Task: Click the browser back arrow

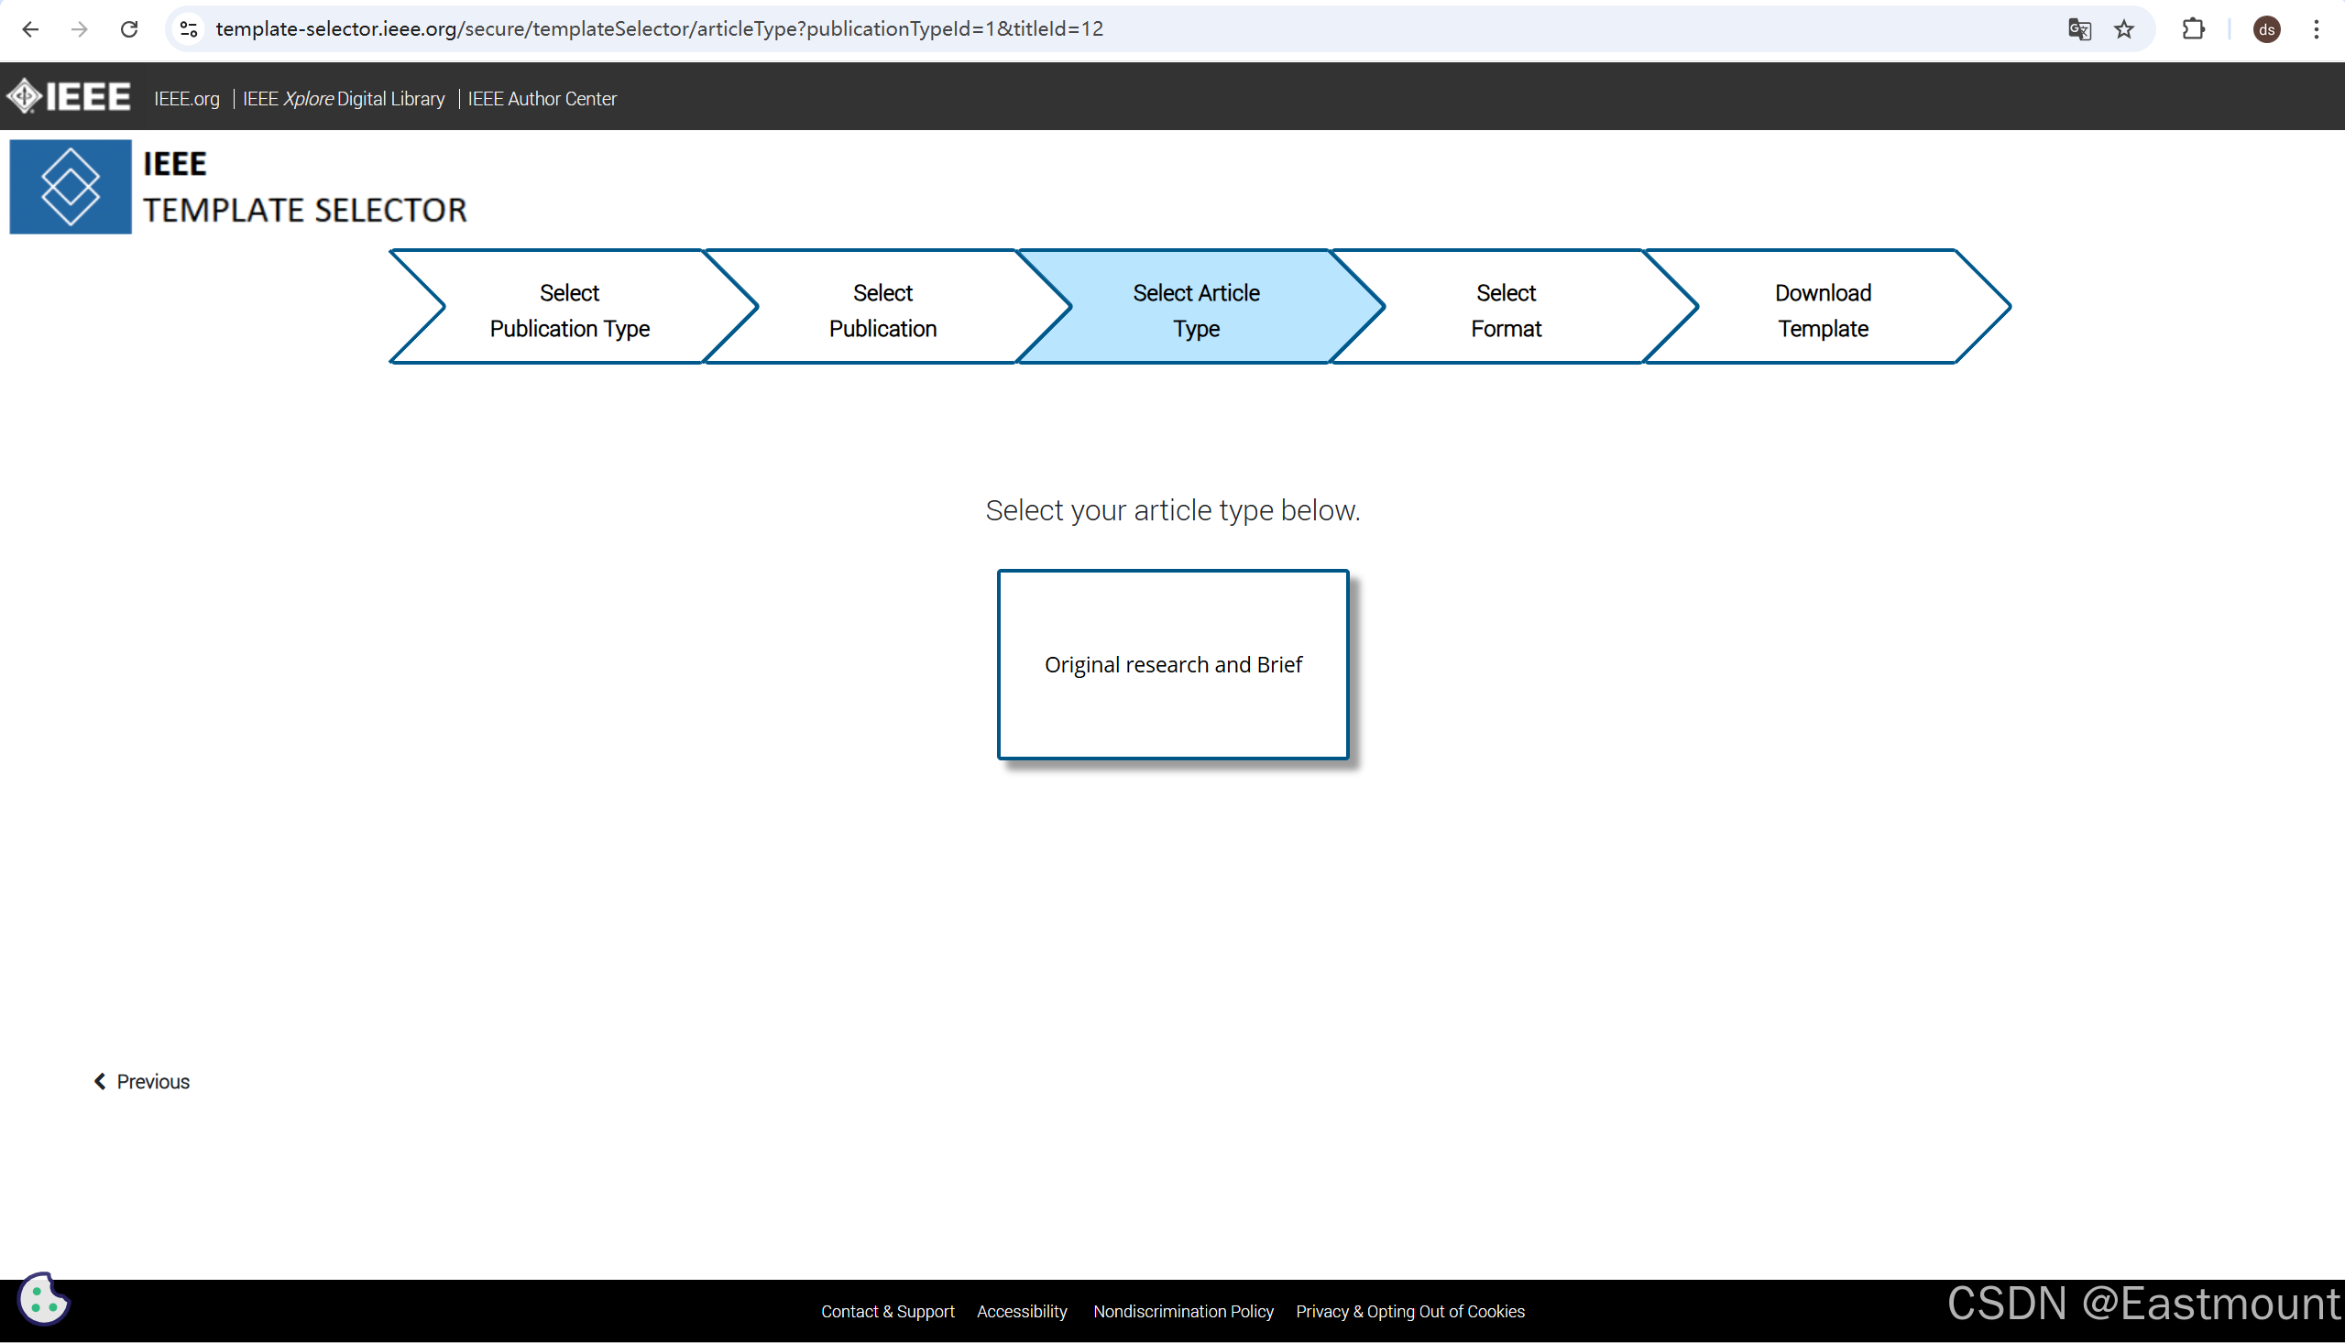Action: (x=29, y=29)
